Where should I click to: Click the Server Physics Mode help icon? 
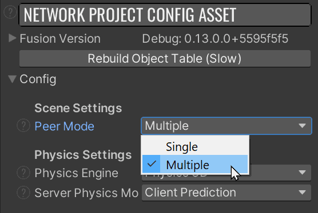(x=23, y=192)
